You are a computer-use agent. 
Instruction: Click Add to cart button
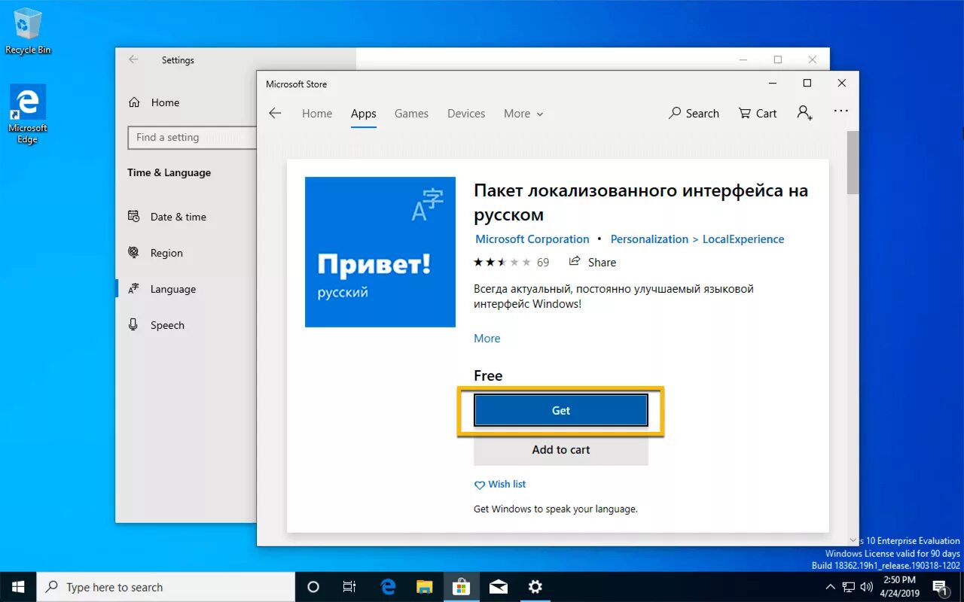pos(560,449)
